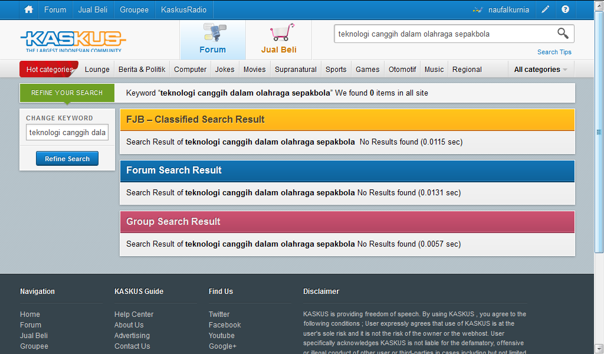The image size is (604, 354).
Task: Click the Forum Search Result header
Action: click(347, 171)
